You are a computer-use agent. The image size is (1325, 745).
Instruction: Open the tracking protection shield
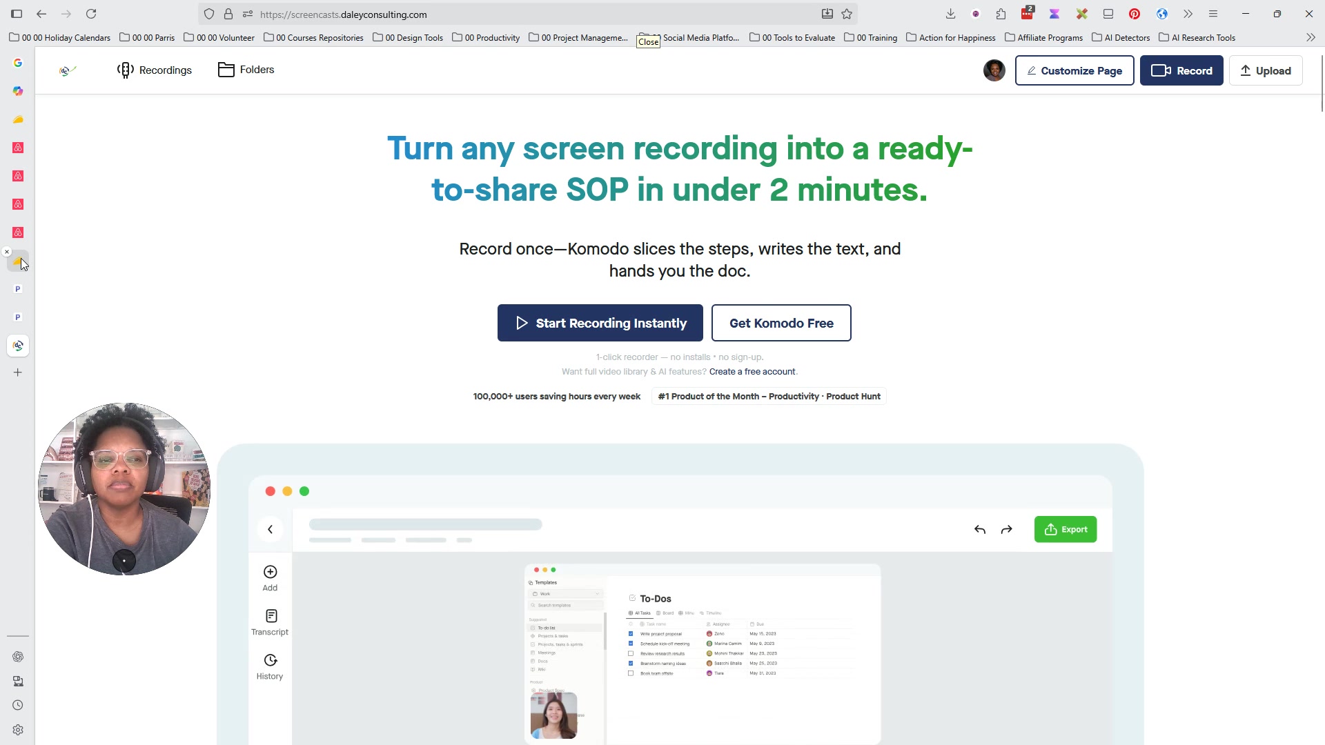coord(209,14)
